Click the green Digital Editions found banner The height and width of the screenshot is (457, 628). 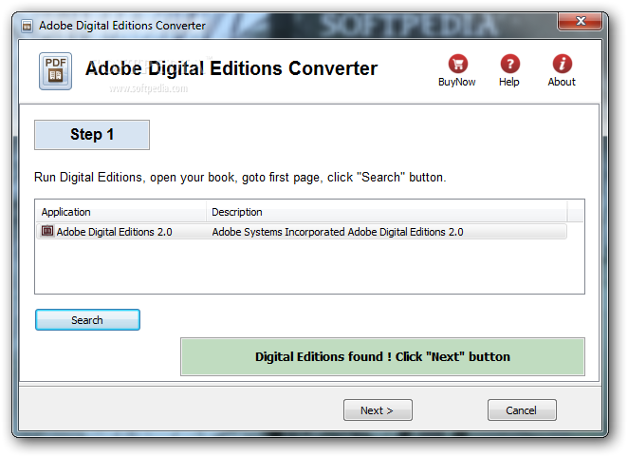click(382, 356)
